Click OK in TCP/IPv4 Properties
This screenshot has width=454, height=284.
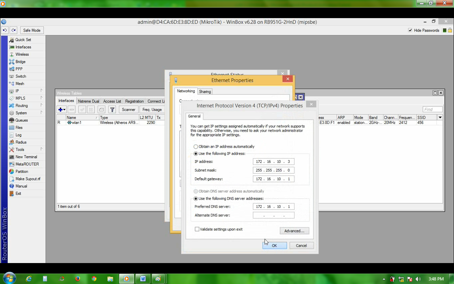(275, 245)
